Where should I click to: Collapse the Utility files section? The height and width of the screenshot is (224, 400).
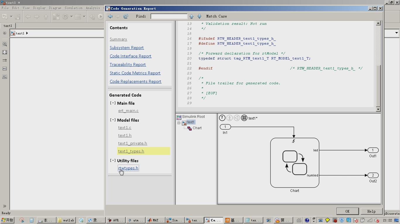[x=113, y=160]
